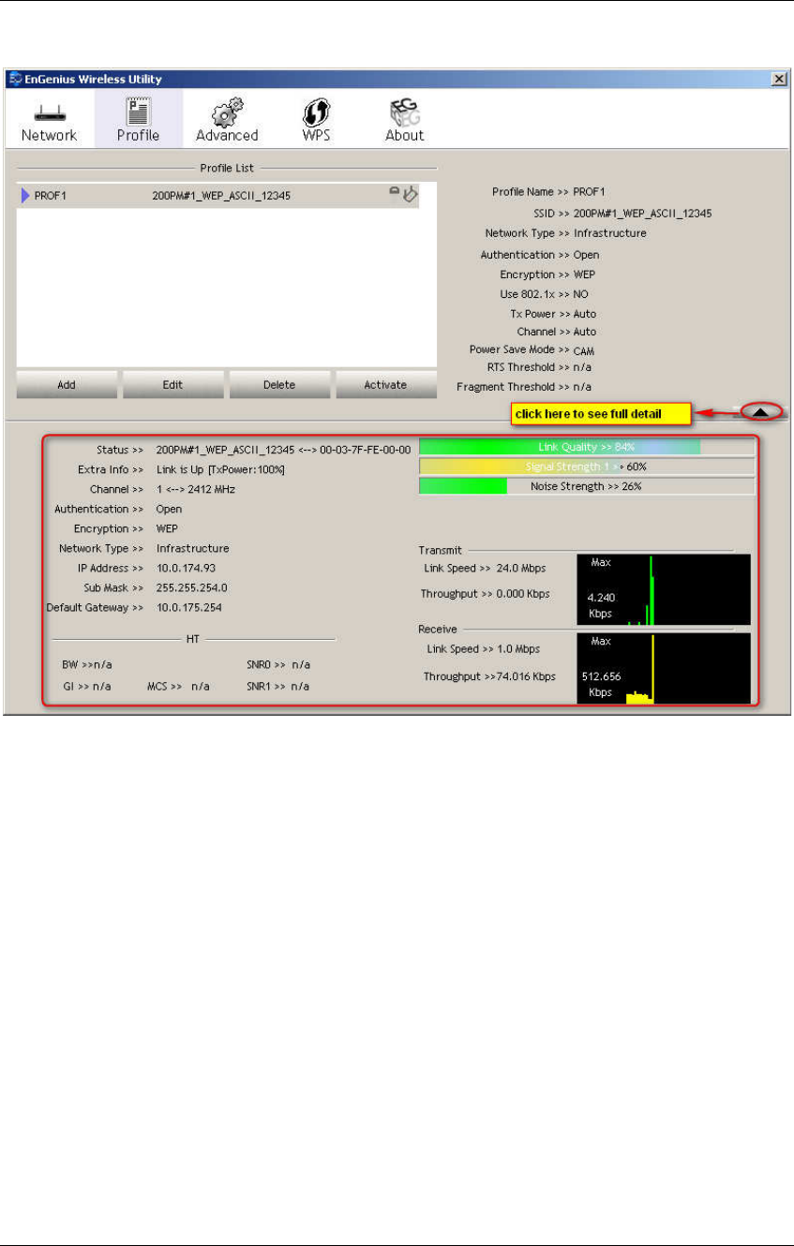Click 'SNR1 >> n/a' in HT section

pyautogui.click(x=278, y=686)
